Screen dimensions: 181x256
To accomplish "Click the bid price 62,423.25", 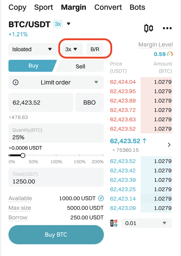I will [x=123, y=190].
